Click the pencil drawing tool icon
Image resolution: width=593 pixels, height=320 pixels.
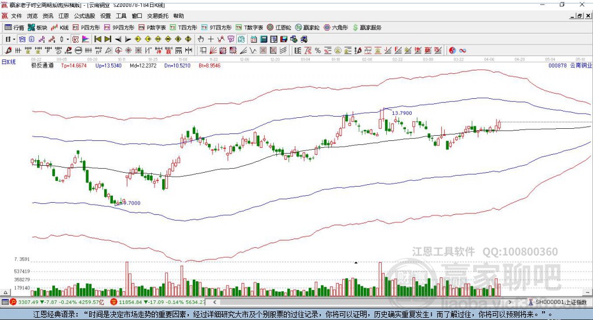pos(8,50)
